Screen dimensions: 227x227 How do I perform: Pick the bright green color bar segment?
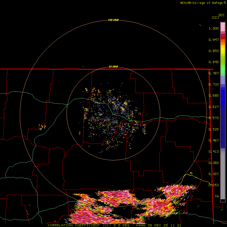click(x=223, y=69)
